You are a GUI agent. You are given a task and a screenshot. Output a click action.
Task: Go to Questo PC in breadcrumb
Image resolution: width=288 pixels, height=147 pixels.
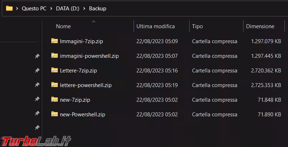coord(35,9)
